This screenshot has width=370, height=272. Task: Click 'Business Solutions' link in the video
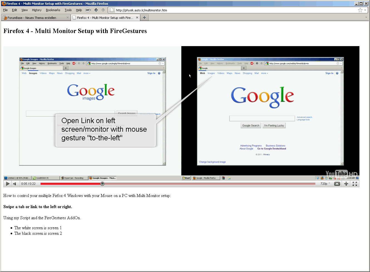click(x=275, y=146)
